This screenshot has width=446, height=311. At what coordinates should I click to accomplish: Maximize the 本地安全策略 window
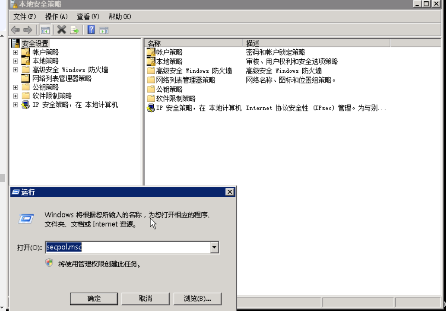pyautogui.click(x=426, y=4)
